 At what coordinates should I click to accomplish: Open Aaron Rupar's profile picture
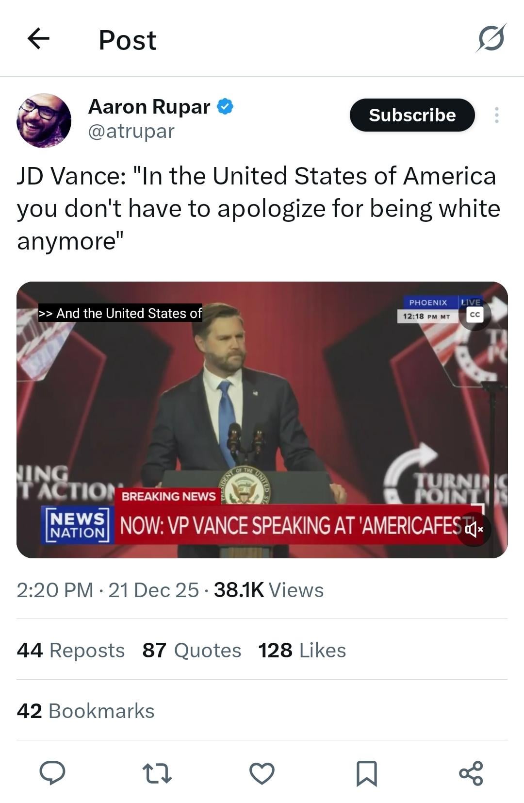pos(44,120)
